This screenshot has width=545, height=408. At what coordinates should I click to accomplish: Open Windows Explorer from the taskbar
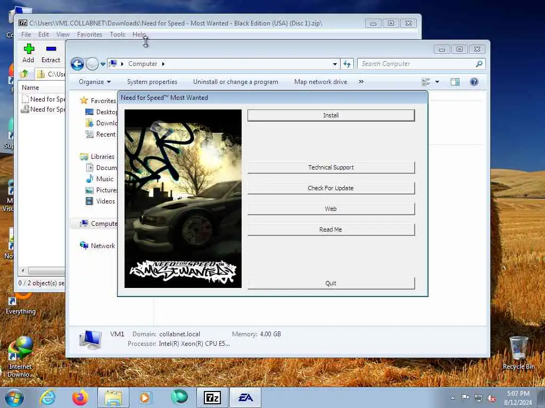point(113,397)
